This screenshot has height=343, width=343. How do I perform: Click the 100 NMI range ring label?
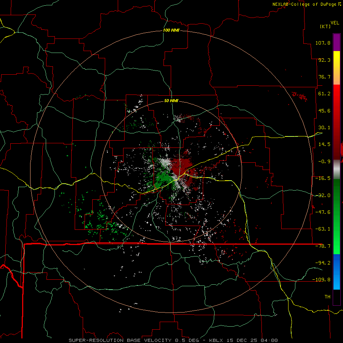(x=171, y=30)
